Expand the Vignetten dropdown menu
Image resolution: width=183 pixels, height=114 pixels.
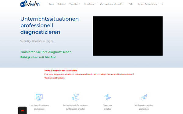[75, 4]
